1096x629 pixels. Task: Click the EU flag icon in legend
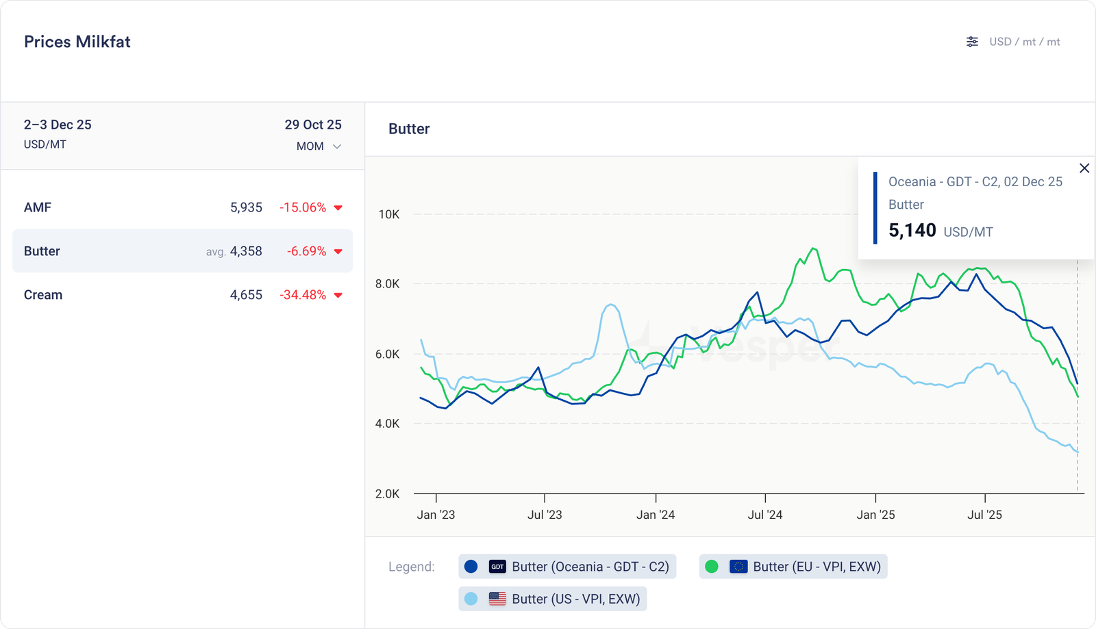tap(738, 567)
